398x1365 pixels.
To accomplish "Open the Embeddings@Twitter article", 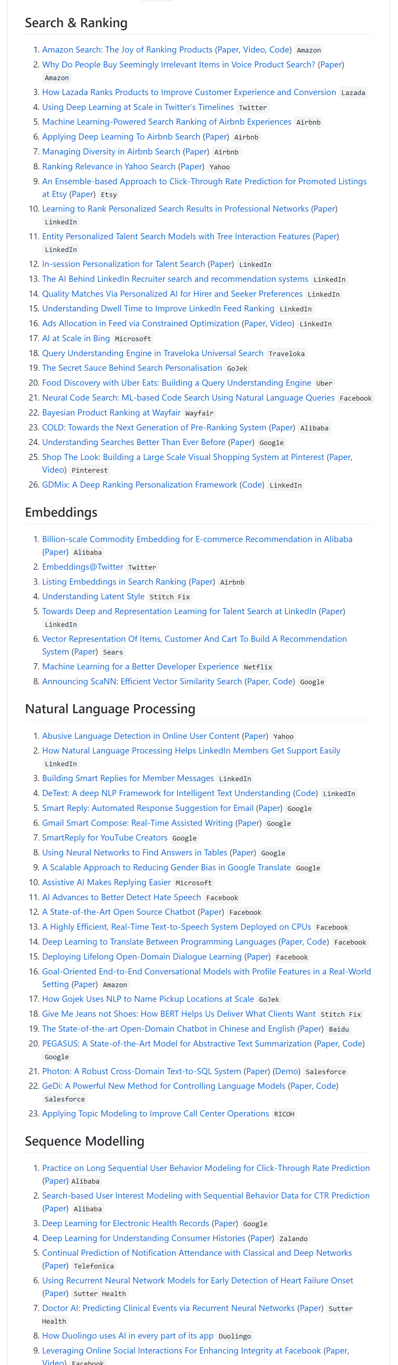I will click(83, 567).
